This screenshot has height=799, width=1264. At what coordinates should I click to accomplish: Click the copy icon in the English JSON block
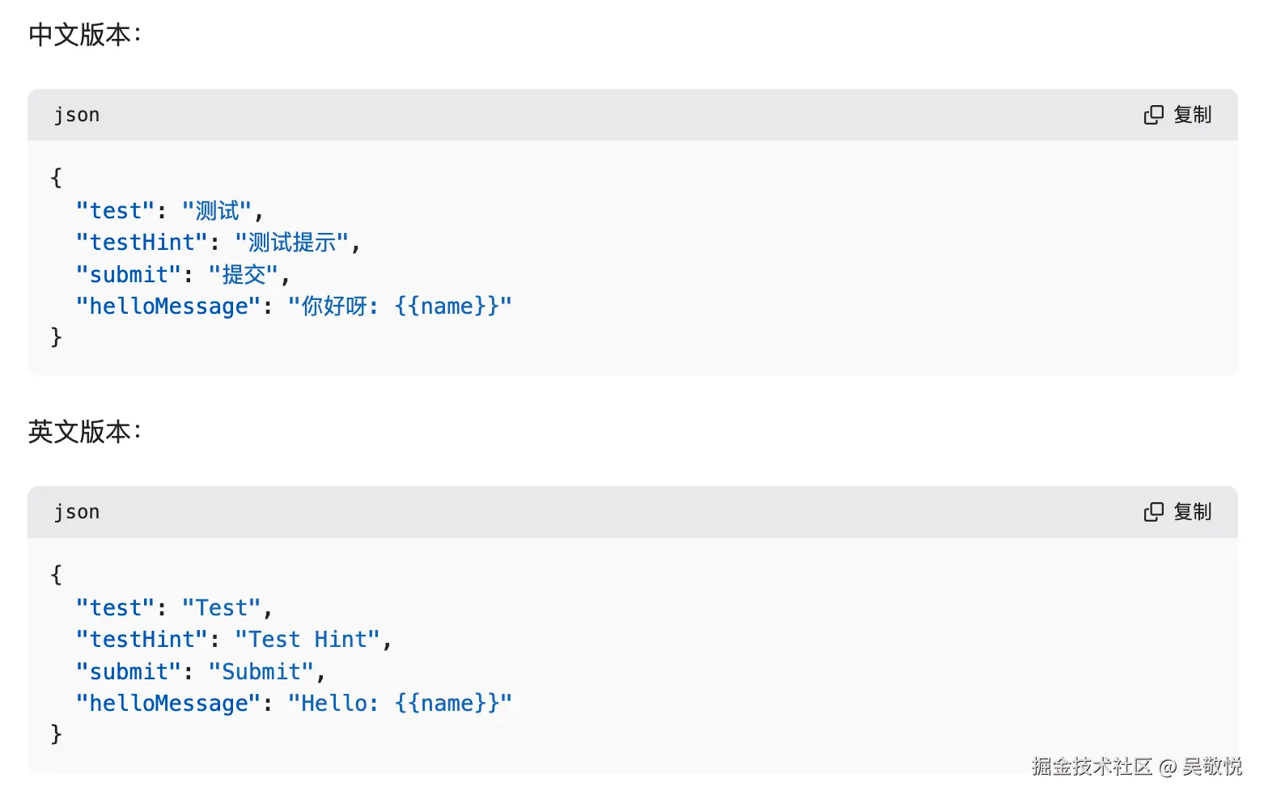click(x=1153, y=512)
